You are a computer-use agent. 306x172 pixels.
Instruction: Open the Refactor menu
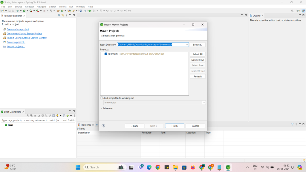pos(29,7)
